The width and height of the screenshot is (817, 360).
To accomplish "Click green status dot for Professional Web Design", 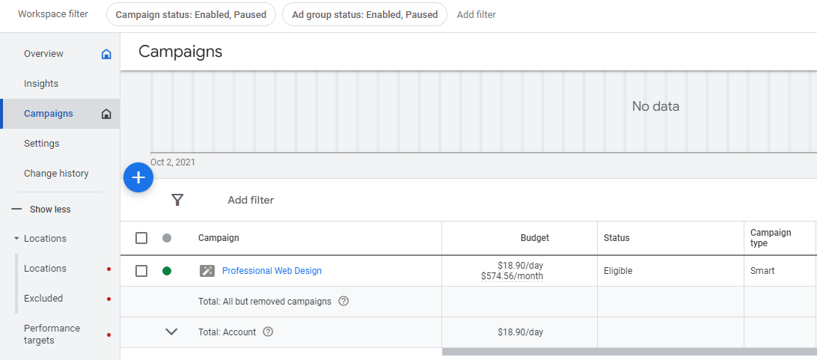I will coord(167,271).
